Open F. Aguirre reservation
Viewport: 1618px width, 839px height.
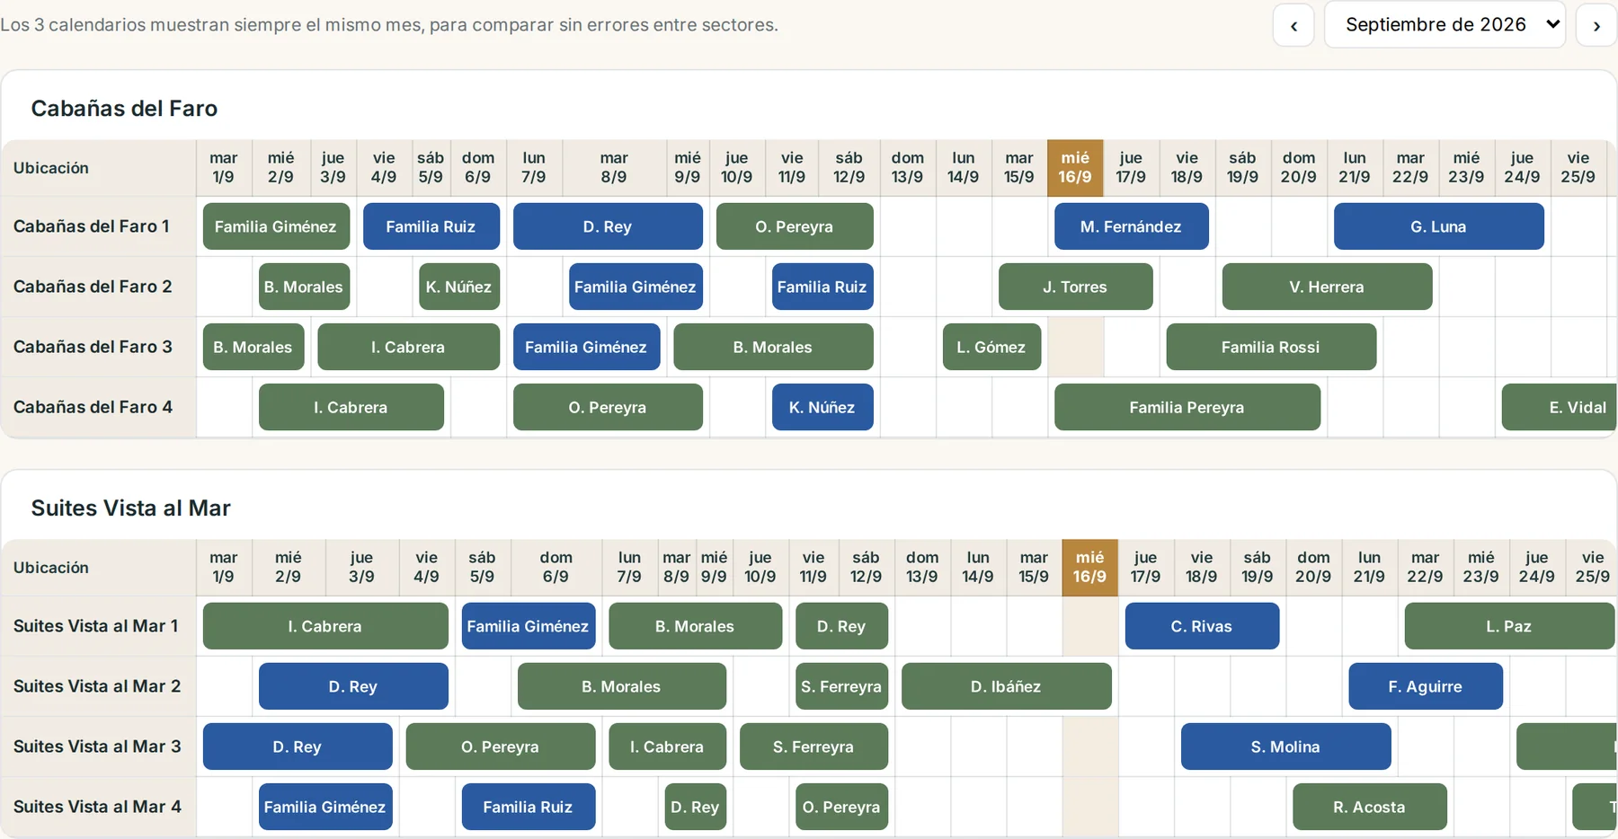pyautogui.click(x=1426, y=686)
